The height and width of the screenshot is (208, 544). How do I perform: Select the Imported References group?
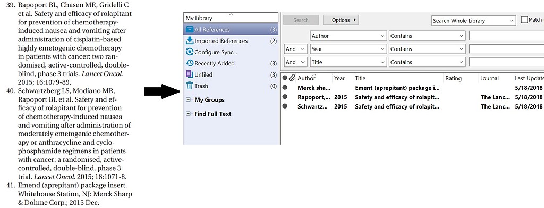click(x=231, y=40)
